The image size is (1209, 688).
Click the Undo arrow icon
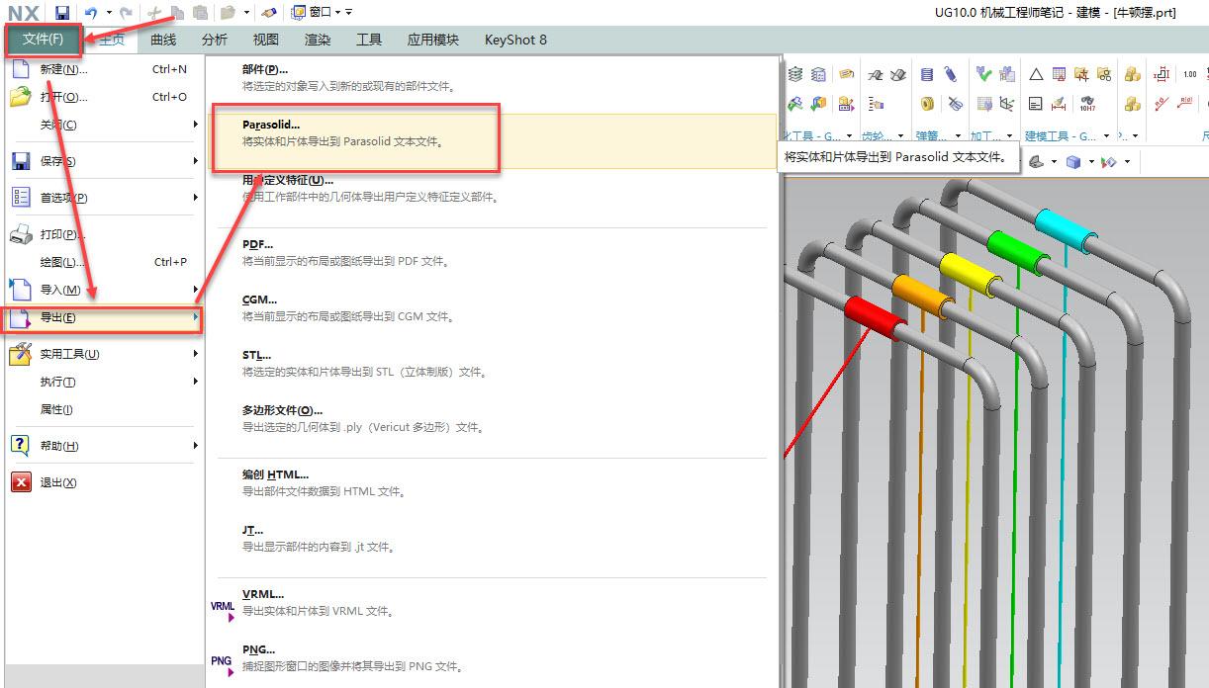pos(92,14)
